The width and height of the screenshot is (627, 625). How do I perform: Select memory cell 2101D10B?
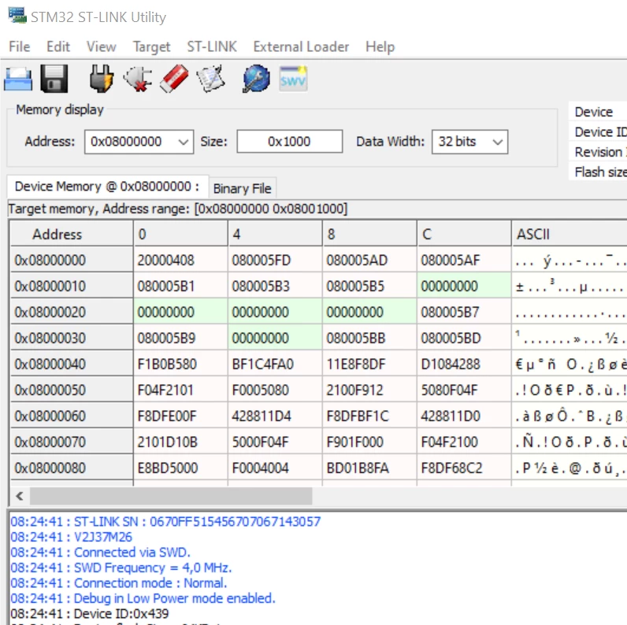click(x=180, y=442)
